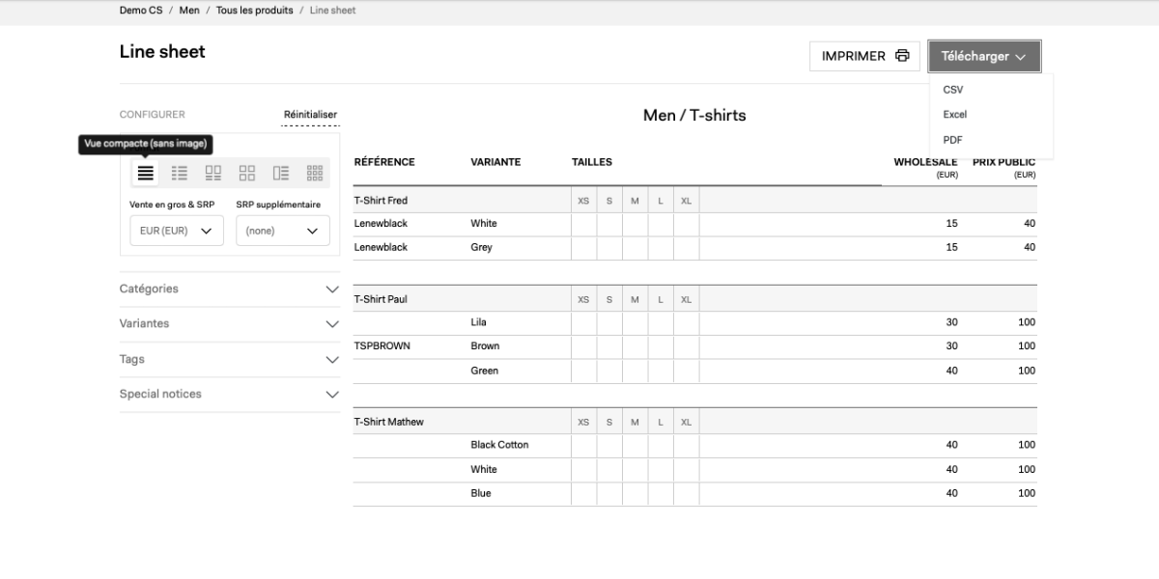
Task: Pick the image-left with text lines format
Action: pos(281,173)
